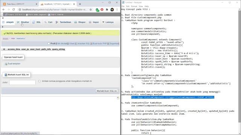241x135 pixels.
Task: Open the Ekspor tab
Action: click(x=80, y=22)
